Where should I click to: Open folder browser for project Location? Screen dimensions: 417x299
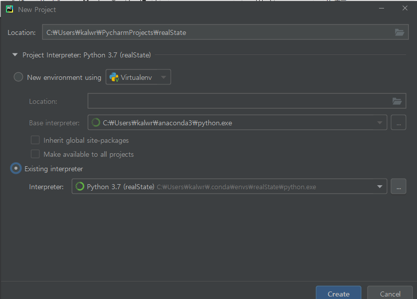[399, 32]
